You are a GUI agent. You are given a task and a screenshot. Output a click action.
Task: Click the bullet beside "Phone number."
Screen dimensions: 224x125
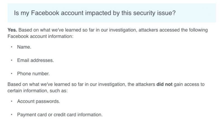[x=11, y=74]
